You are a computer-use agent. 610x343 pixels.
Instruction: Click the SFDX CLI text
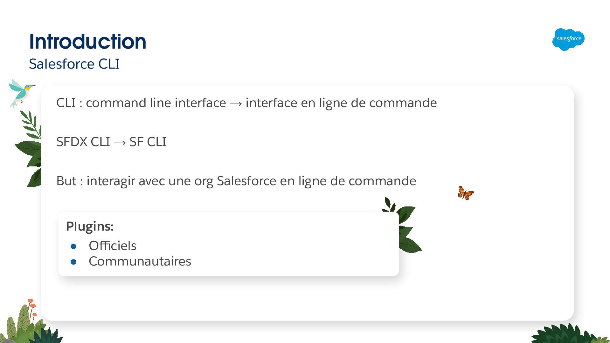[83, 142]
